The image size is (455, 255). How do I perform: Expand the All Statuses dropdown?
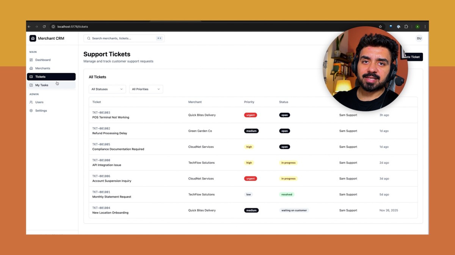(107, 89)
